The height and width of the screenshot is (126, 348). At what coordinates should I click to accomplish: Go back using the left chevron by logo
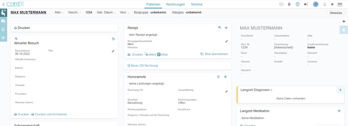[x=3, y=4]
